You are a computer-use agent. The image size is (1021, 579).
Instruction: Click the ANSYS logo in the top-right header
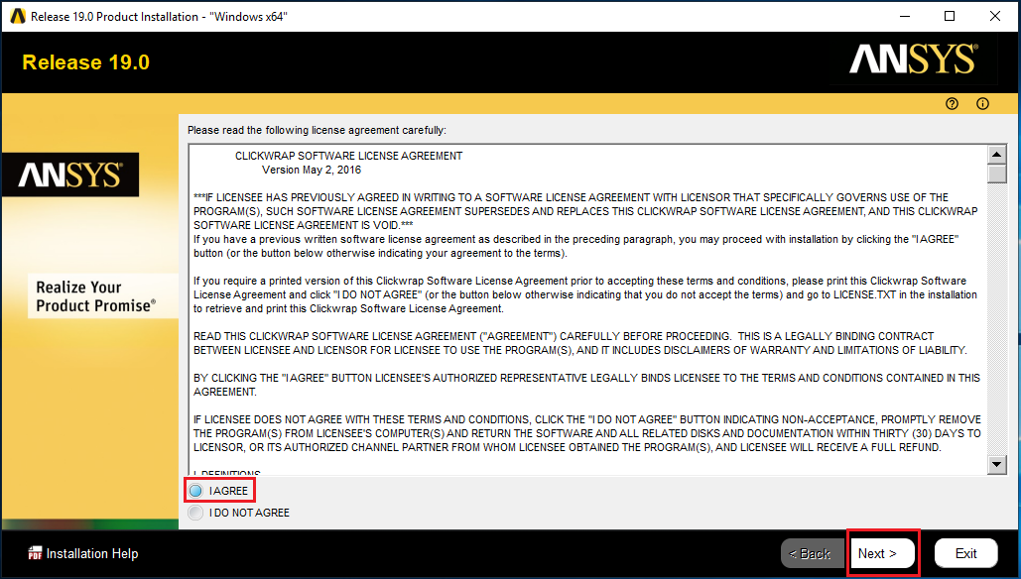click(914, 59)
